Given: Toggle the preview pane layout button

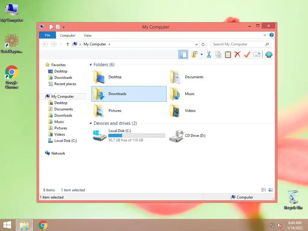Looking at the screenshot, I should [183, 55].
